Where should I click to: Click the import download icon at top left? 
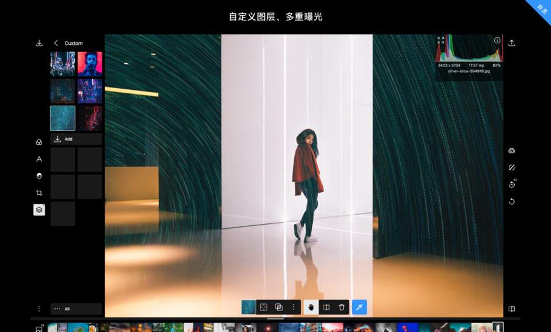coord(39,43)
